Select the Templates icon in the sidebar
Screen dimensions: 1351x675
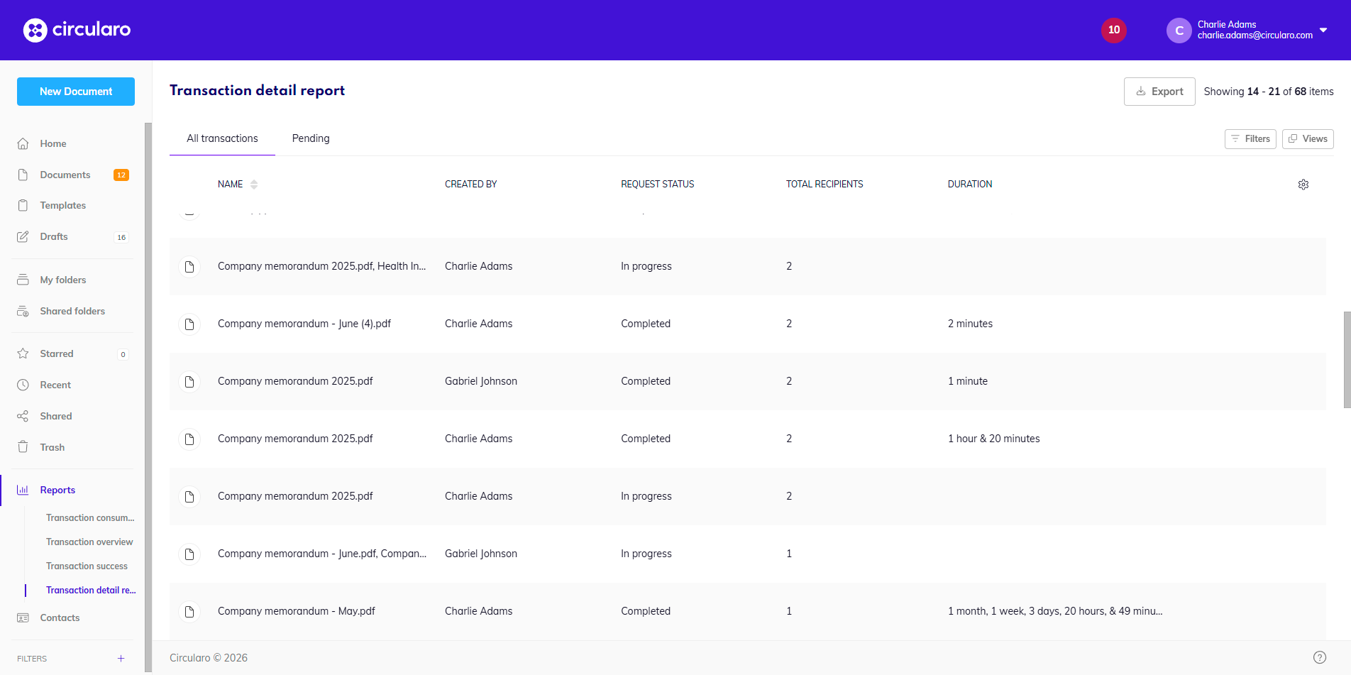(x=23, y=205)
